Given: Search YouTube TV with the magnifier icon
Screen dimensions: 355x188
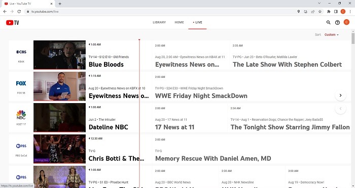Looking at the screenshot, I should click(x=328, y=22).
